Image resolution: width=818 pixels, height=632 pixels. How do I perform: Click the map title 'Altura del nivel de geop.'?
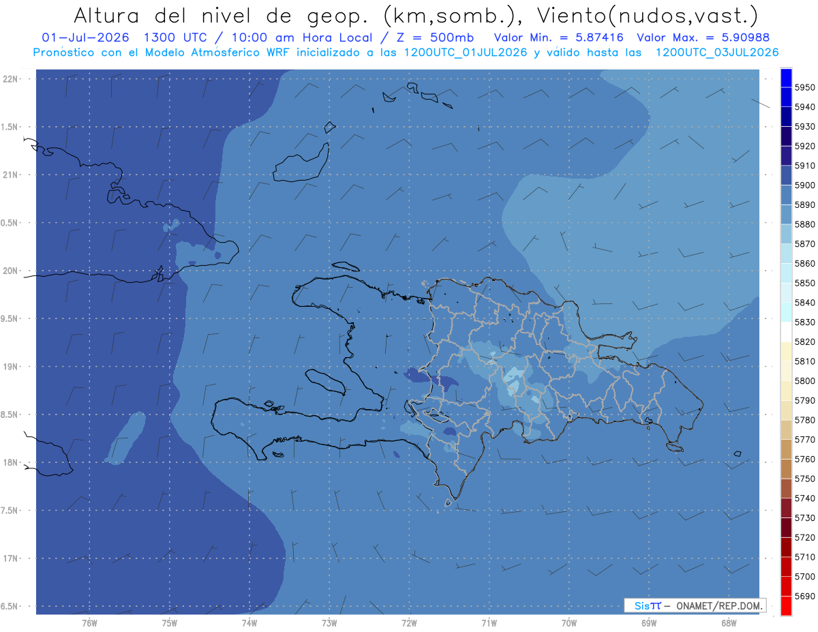[222, 15]
